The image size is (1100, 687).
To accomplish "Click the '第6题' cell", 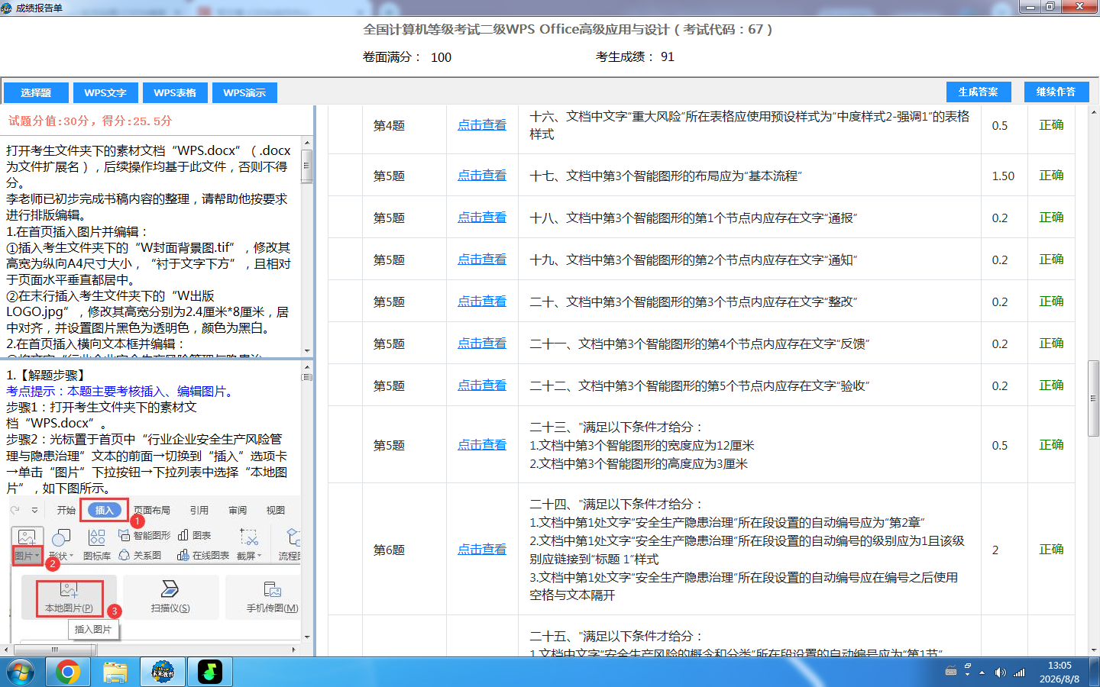I will [389, 550].
